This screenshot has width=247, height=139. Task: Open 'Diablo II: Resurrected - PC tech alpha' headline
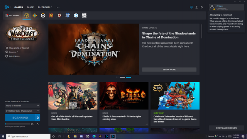coord(122,118)
